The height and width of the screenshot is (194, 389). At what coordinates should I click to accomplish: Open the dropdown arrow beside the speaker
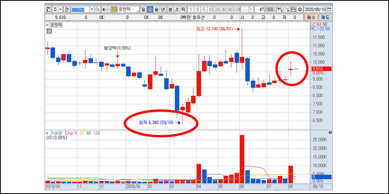pos(109,9)
